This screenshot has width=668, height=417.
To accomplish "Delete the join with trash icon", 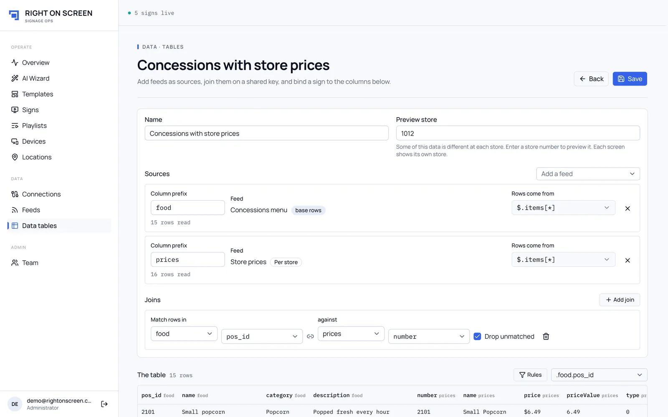I will (546, 337).
